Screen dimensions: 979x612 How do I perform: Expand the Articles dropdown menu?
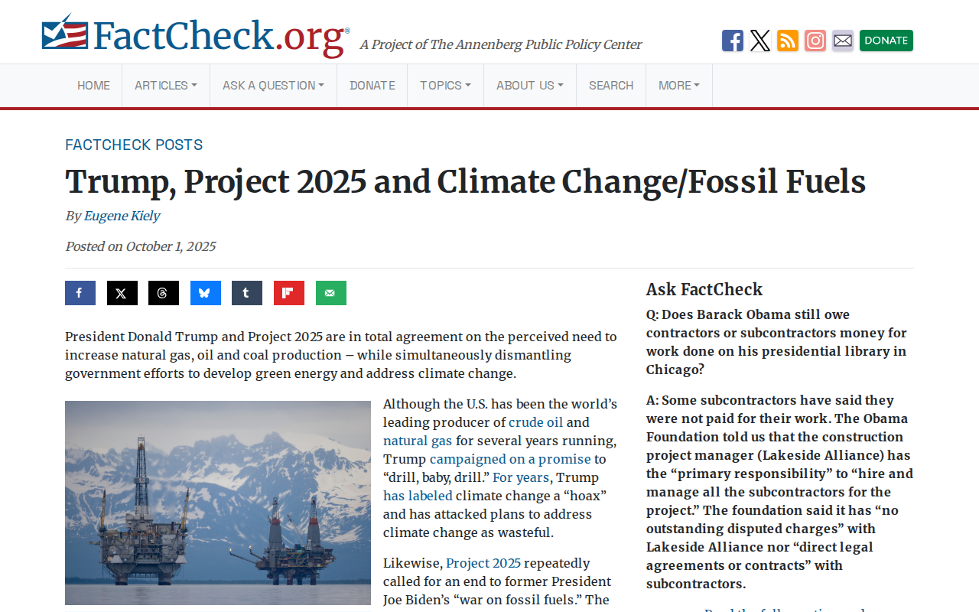(x=166, y=86)
